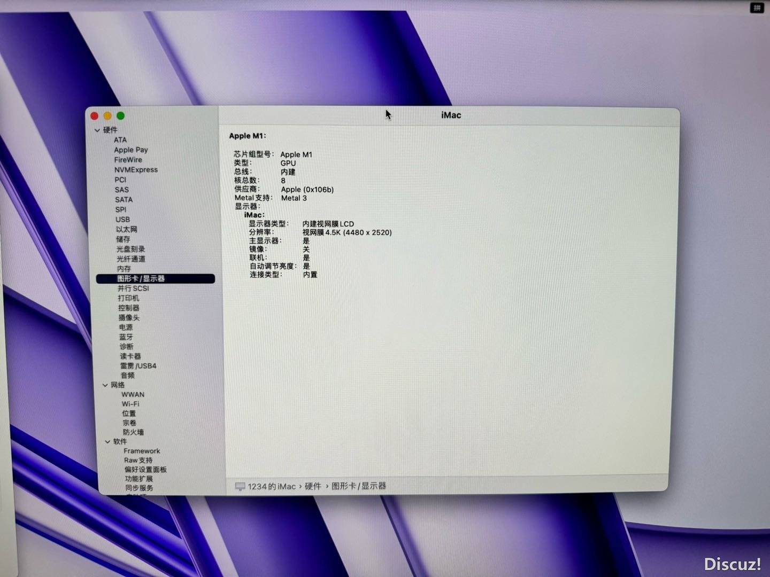Image resolution: width=770 pixels, height=577 pixels.
Task: Click the Apple (0x106b) vendor value
Action: coord(307,189)
